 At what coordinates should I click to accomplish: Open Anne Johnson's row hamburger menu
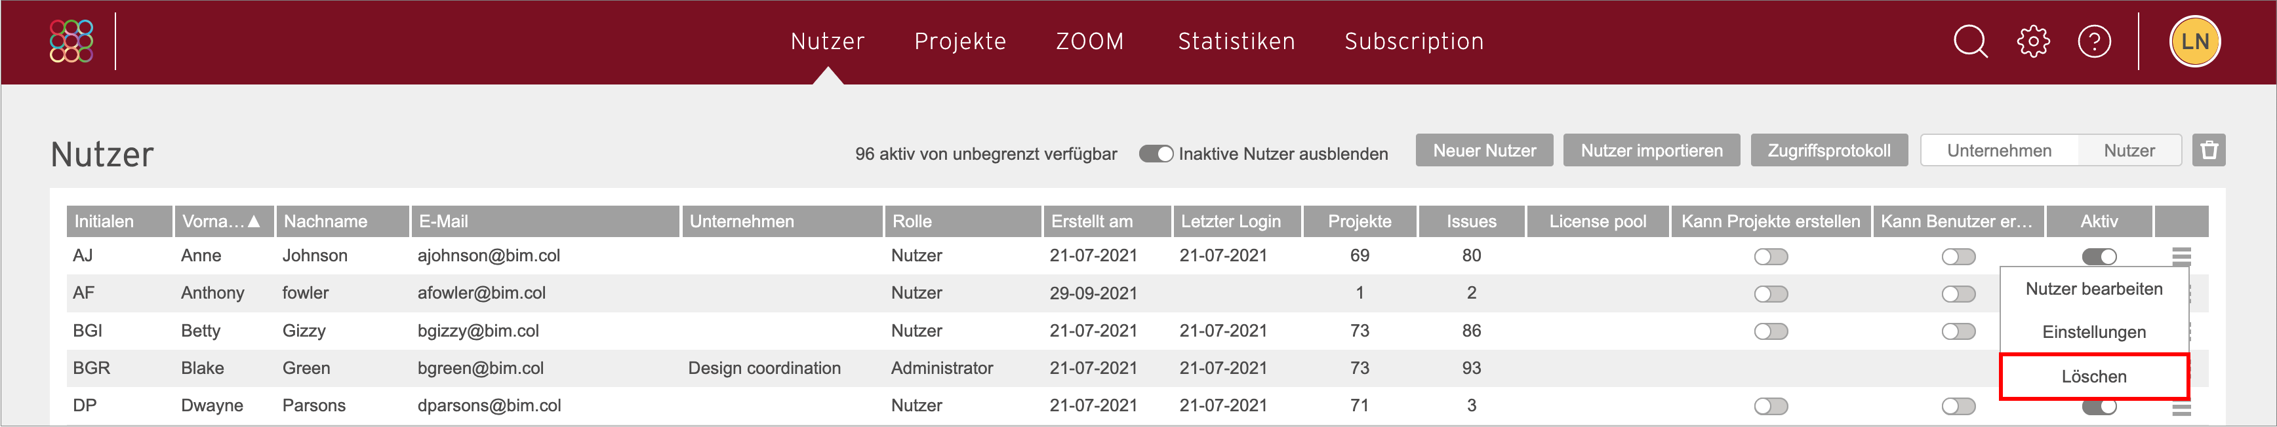click(x=2181, y=257)
